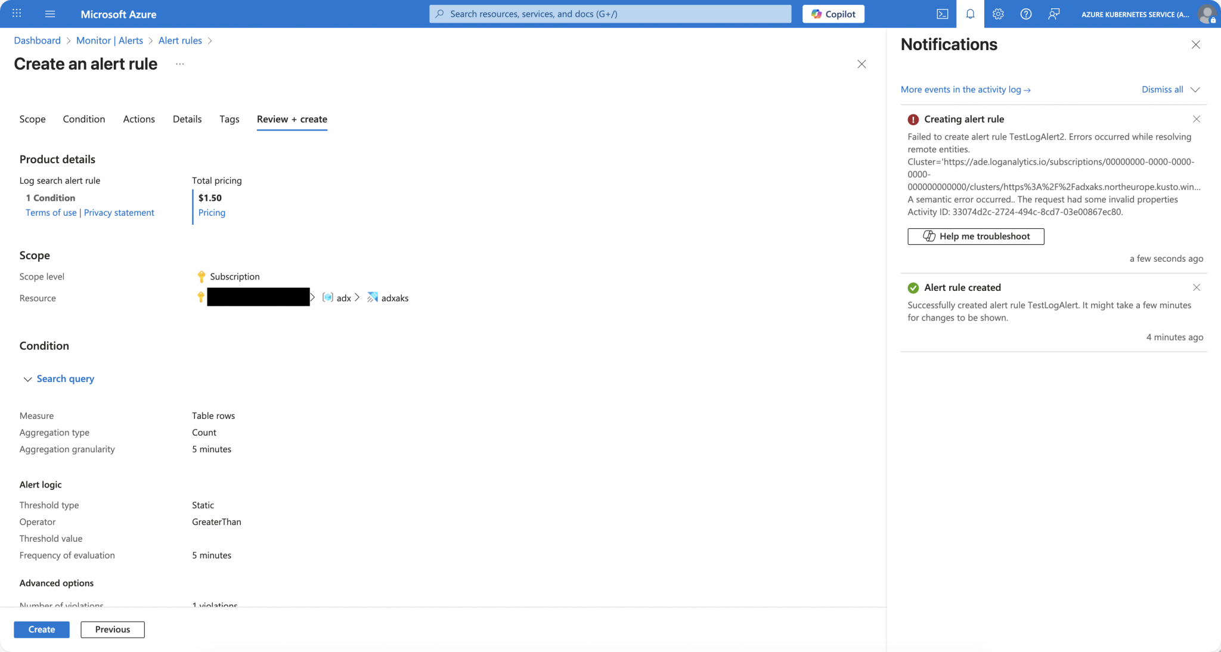Click the adx resource group icon
Image resolution: width=1221 pixels, height=652 pixels.
(x=327, y=297)
